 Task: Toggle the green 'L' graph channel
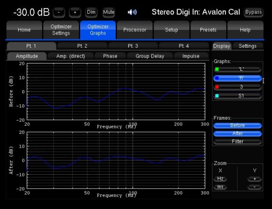[x=238, y=69]
